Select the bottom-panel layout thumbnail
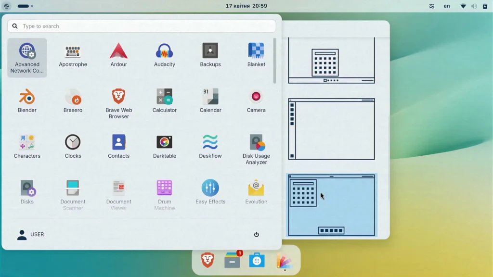The height and width of the screenshot is (277, 493). coord(331,60)
